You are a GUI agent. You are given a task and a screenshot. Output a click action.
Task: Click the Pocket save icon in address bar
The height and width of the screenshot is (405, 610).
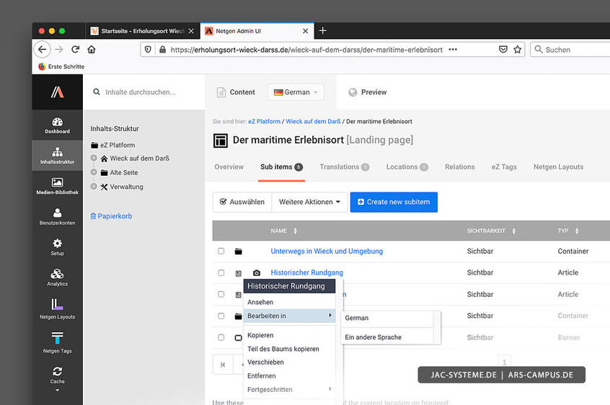point(503,49)
